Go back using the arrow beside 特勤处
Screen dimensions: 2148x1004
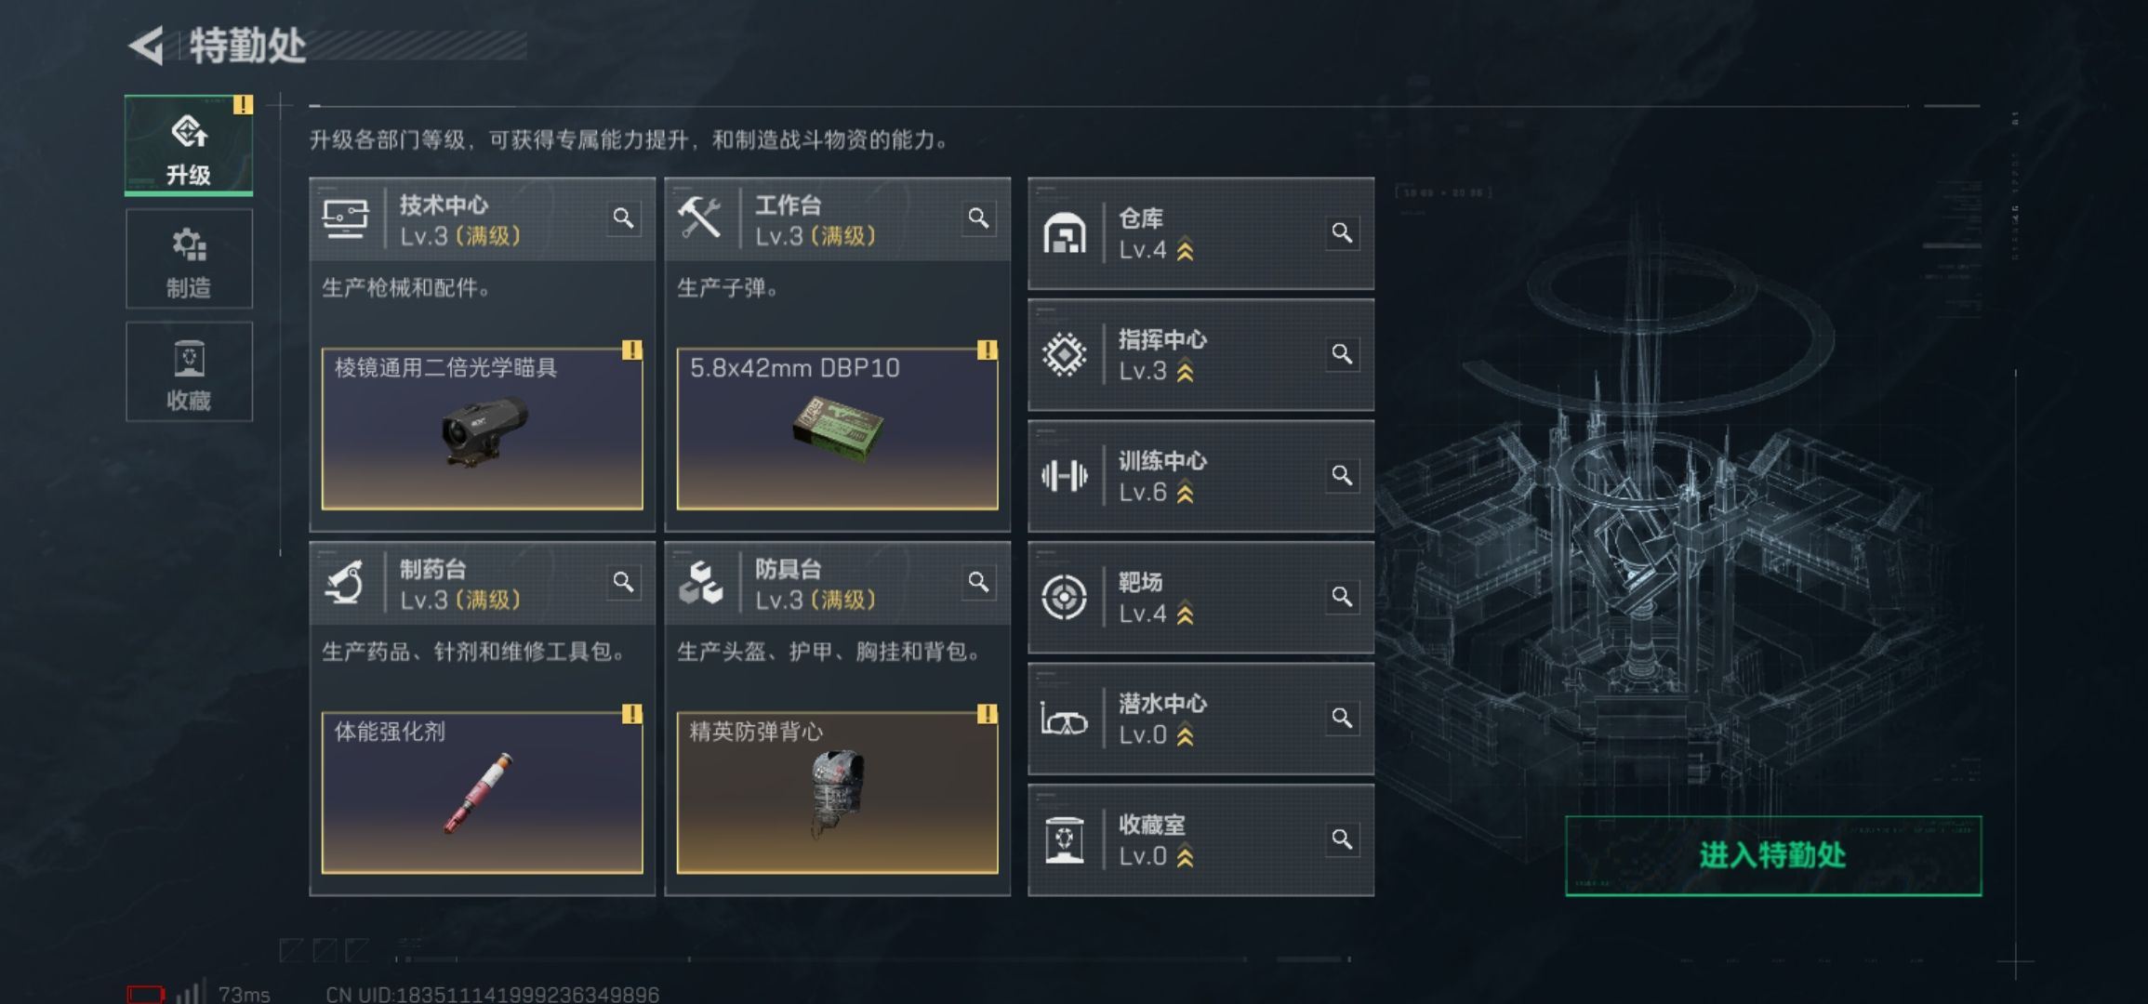tap(147, 46)
